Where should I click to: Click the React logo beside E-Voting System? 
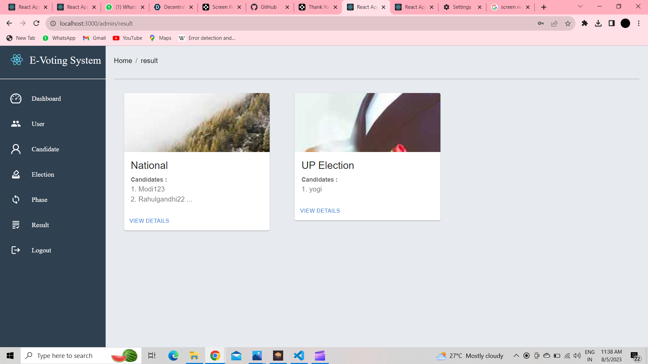point(17,60)
